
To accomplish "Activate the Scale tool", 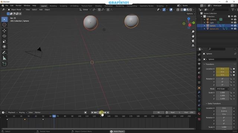I will [x=4, y=41].
